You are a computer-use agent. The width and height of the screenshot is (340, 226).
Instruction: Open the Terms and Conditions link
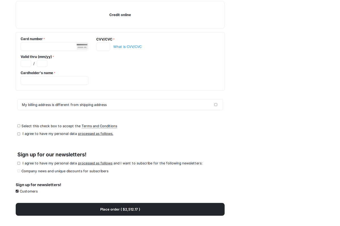click(x=99, y=126)
